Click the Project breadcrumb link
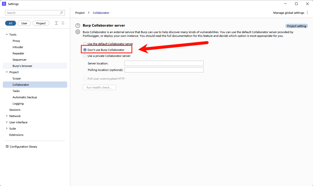Image resolution: width=313 pixels, height=186 pixels. (x=80, y=13)
